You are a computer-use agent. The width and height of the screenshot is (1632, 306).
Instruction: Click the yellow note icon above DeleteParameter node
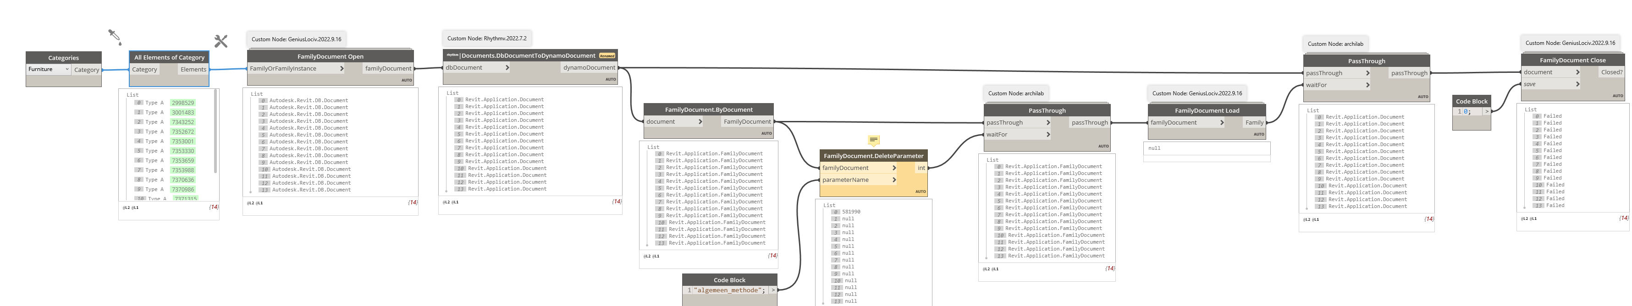873,140
